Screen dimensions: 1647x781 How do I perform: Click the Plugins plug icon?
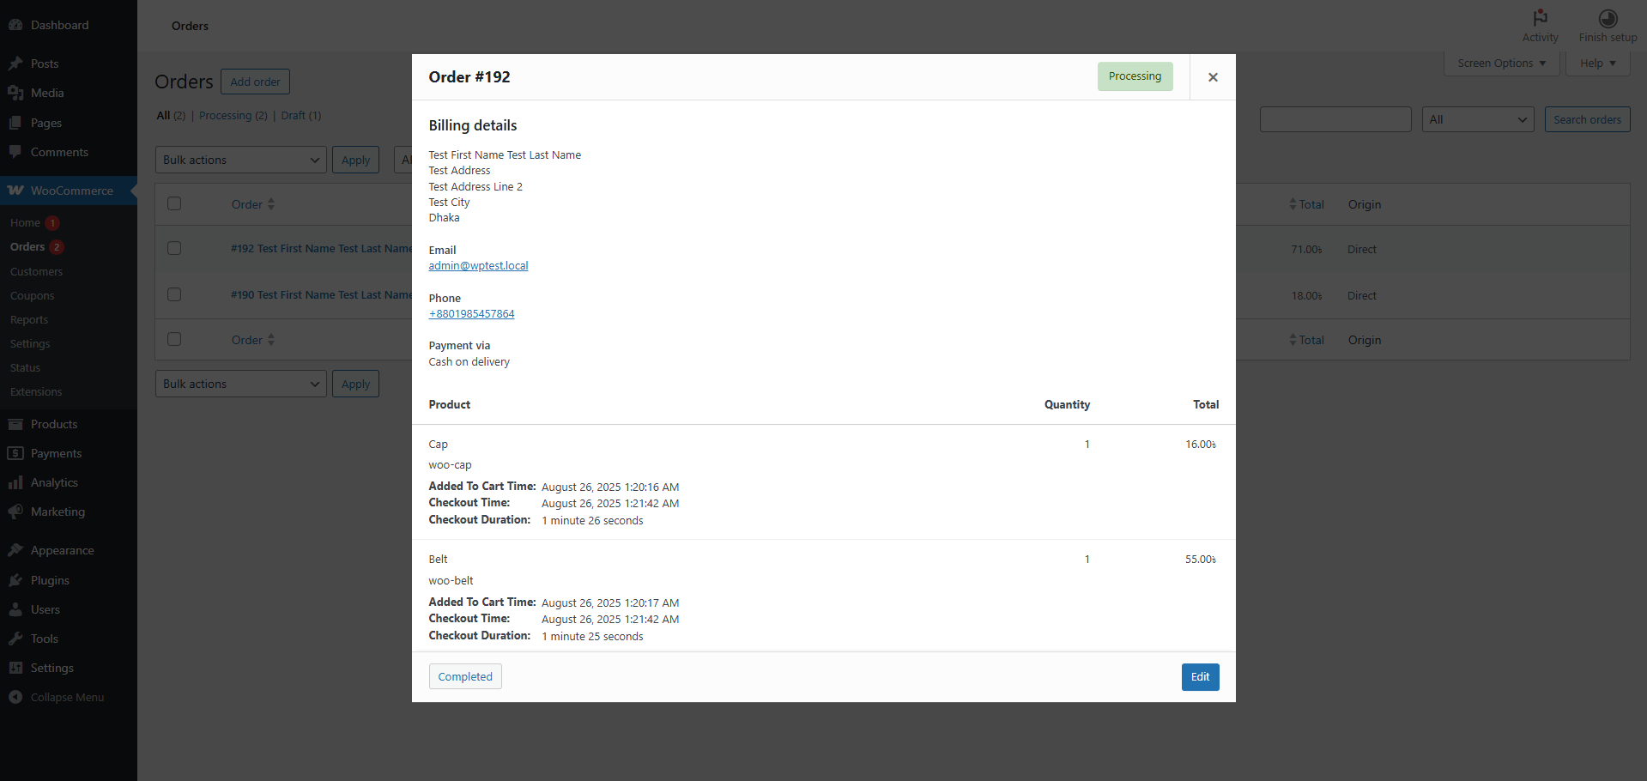click(x=15, y=580)
